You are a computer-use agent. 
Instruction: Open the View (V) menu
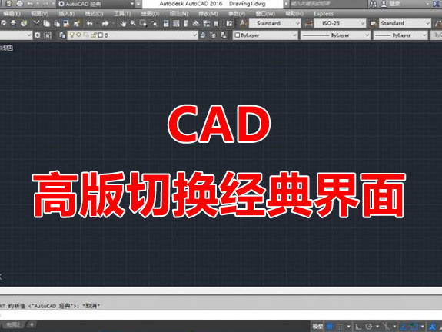point(39,14)
